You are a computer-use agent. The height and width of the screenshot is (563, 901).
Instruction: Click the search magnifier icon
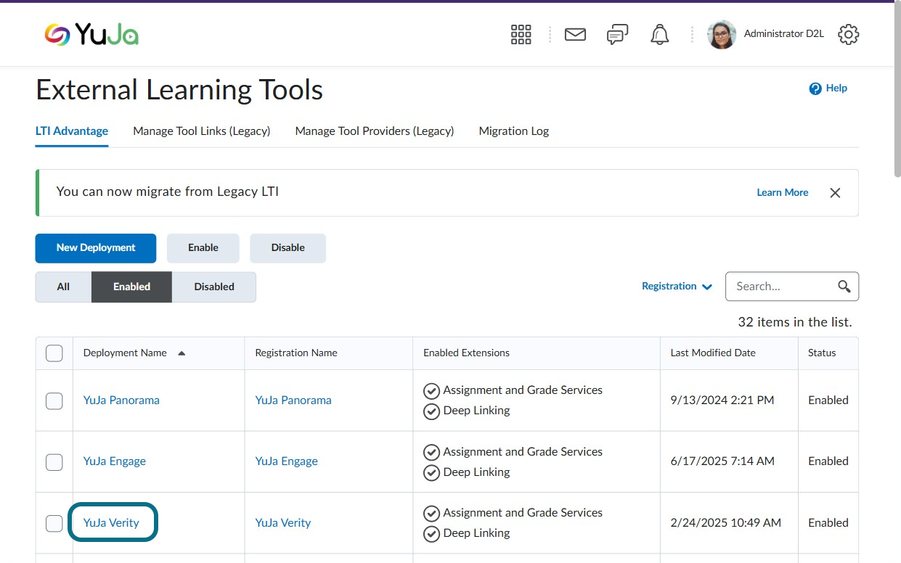click(844, 286)
